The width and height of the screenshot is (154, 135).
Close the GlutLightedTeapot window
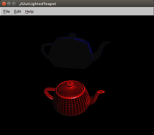(4, 4)
